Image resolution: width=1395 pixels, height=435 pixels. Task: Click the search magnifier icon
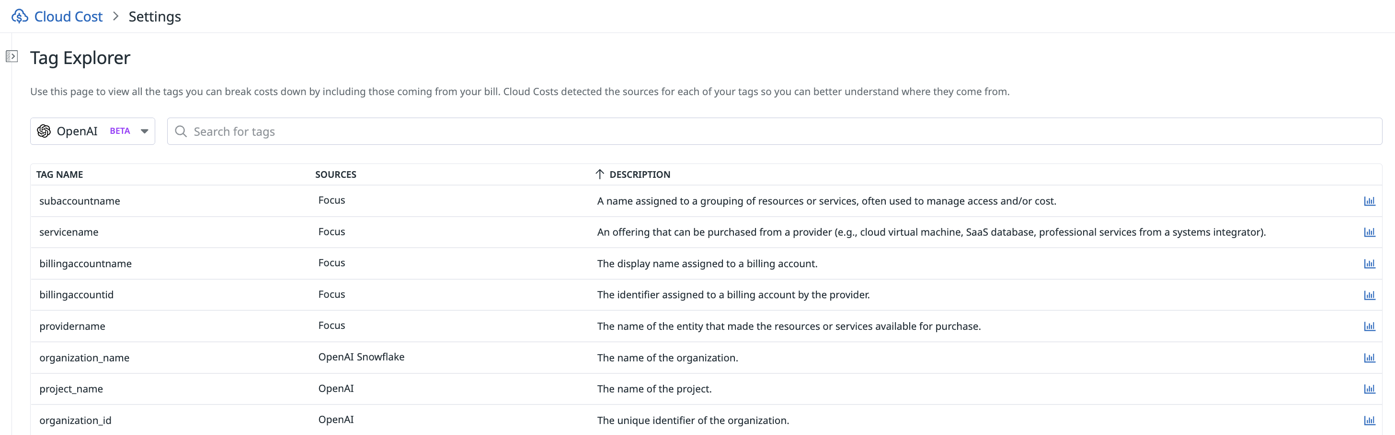(x=180, y=131)
